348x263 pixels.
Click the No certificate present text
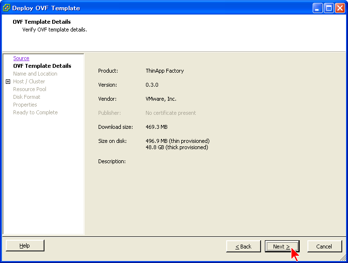coord(171,113)
